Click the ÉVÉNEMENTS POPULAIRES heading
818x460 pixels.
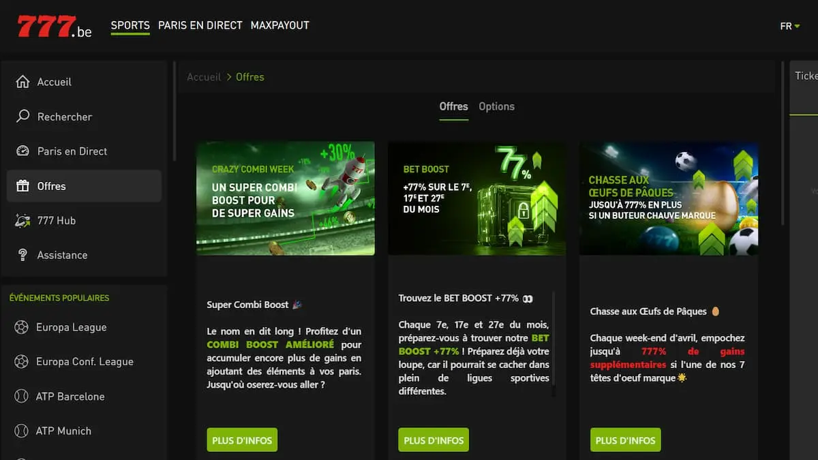[59, 298]
